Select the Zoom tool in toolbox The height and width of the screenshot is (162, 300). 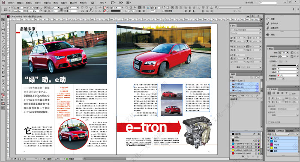(x=3, y=91)
